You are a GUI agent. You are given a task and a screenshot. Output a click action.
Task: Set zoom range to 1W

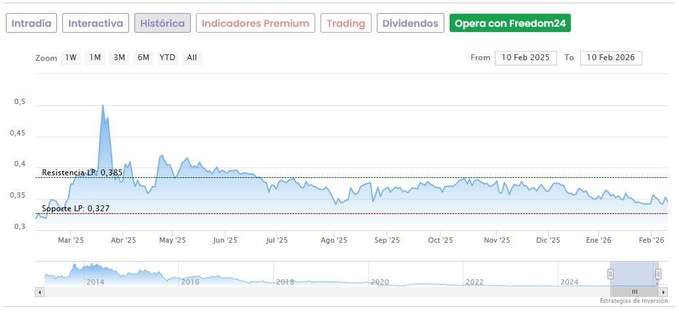pyautogui.click(x=71, y=58)
